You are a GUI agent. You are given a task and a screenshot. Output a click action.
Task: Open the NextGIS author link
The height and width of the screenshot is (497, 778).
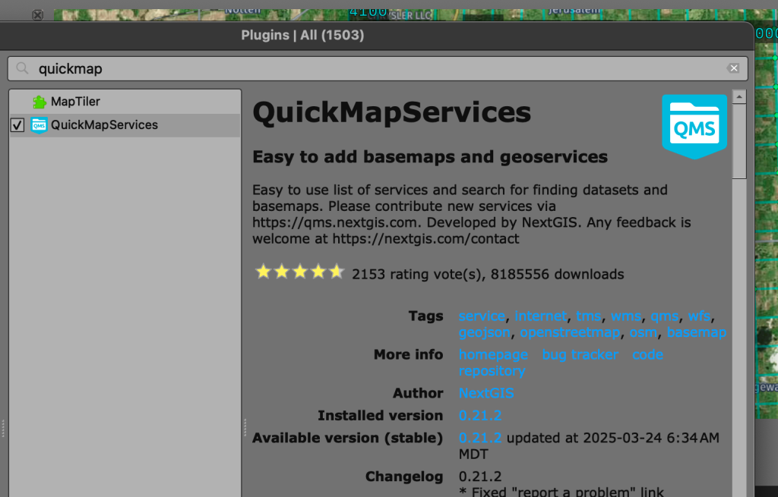tap(485, 394)
